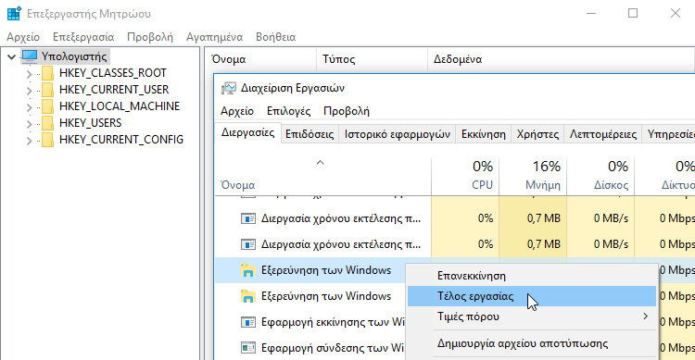Viewport: 695px width, 360px height.
Task: Expand the HKEY_CURRENT_CONFIG key
Action: click(x=30, y=141)
